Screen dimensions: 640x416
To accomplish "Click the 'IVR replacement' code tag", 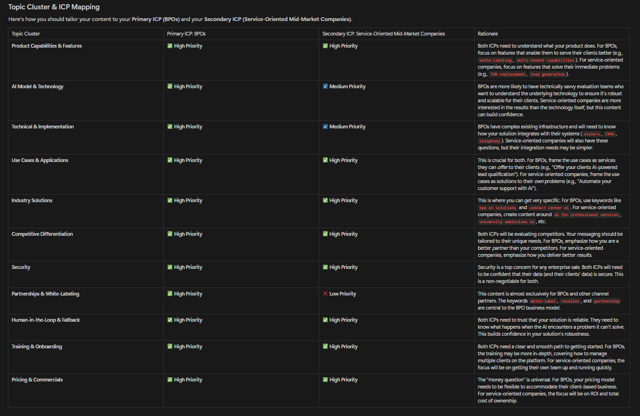I will coord(508,74).
